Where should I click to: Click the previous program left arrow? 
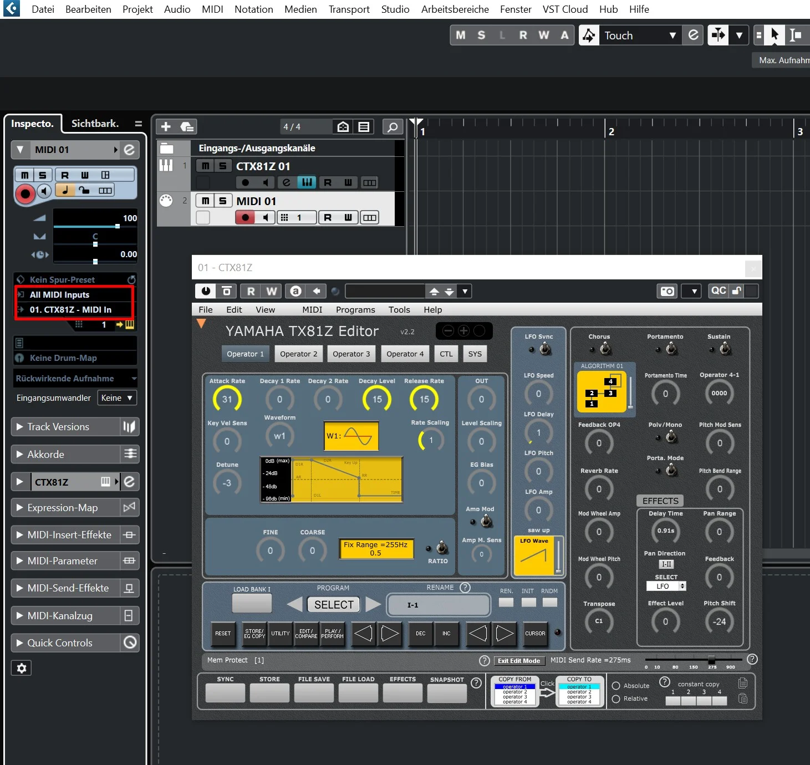point(295,604)
